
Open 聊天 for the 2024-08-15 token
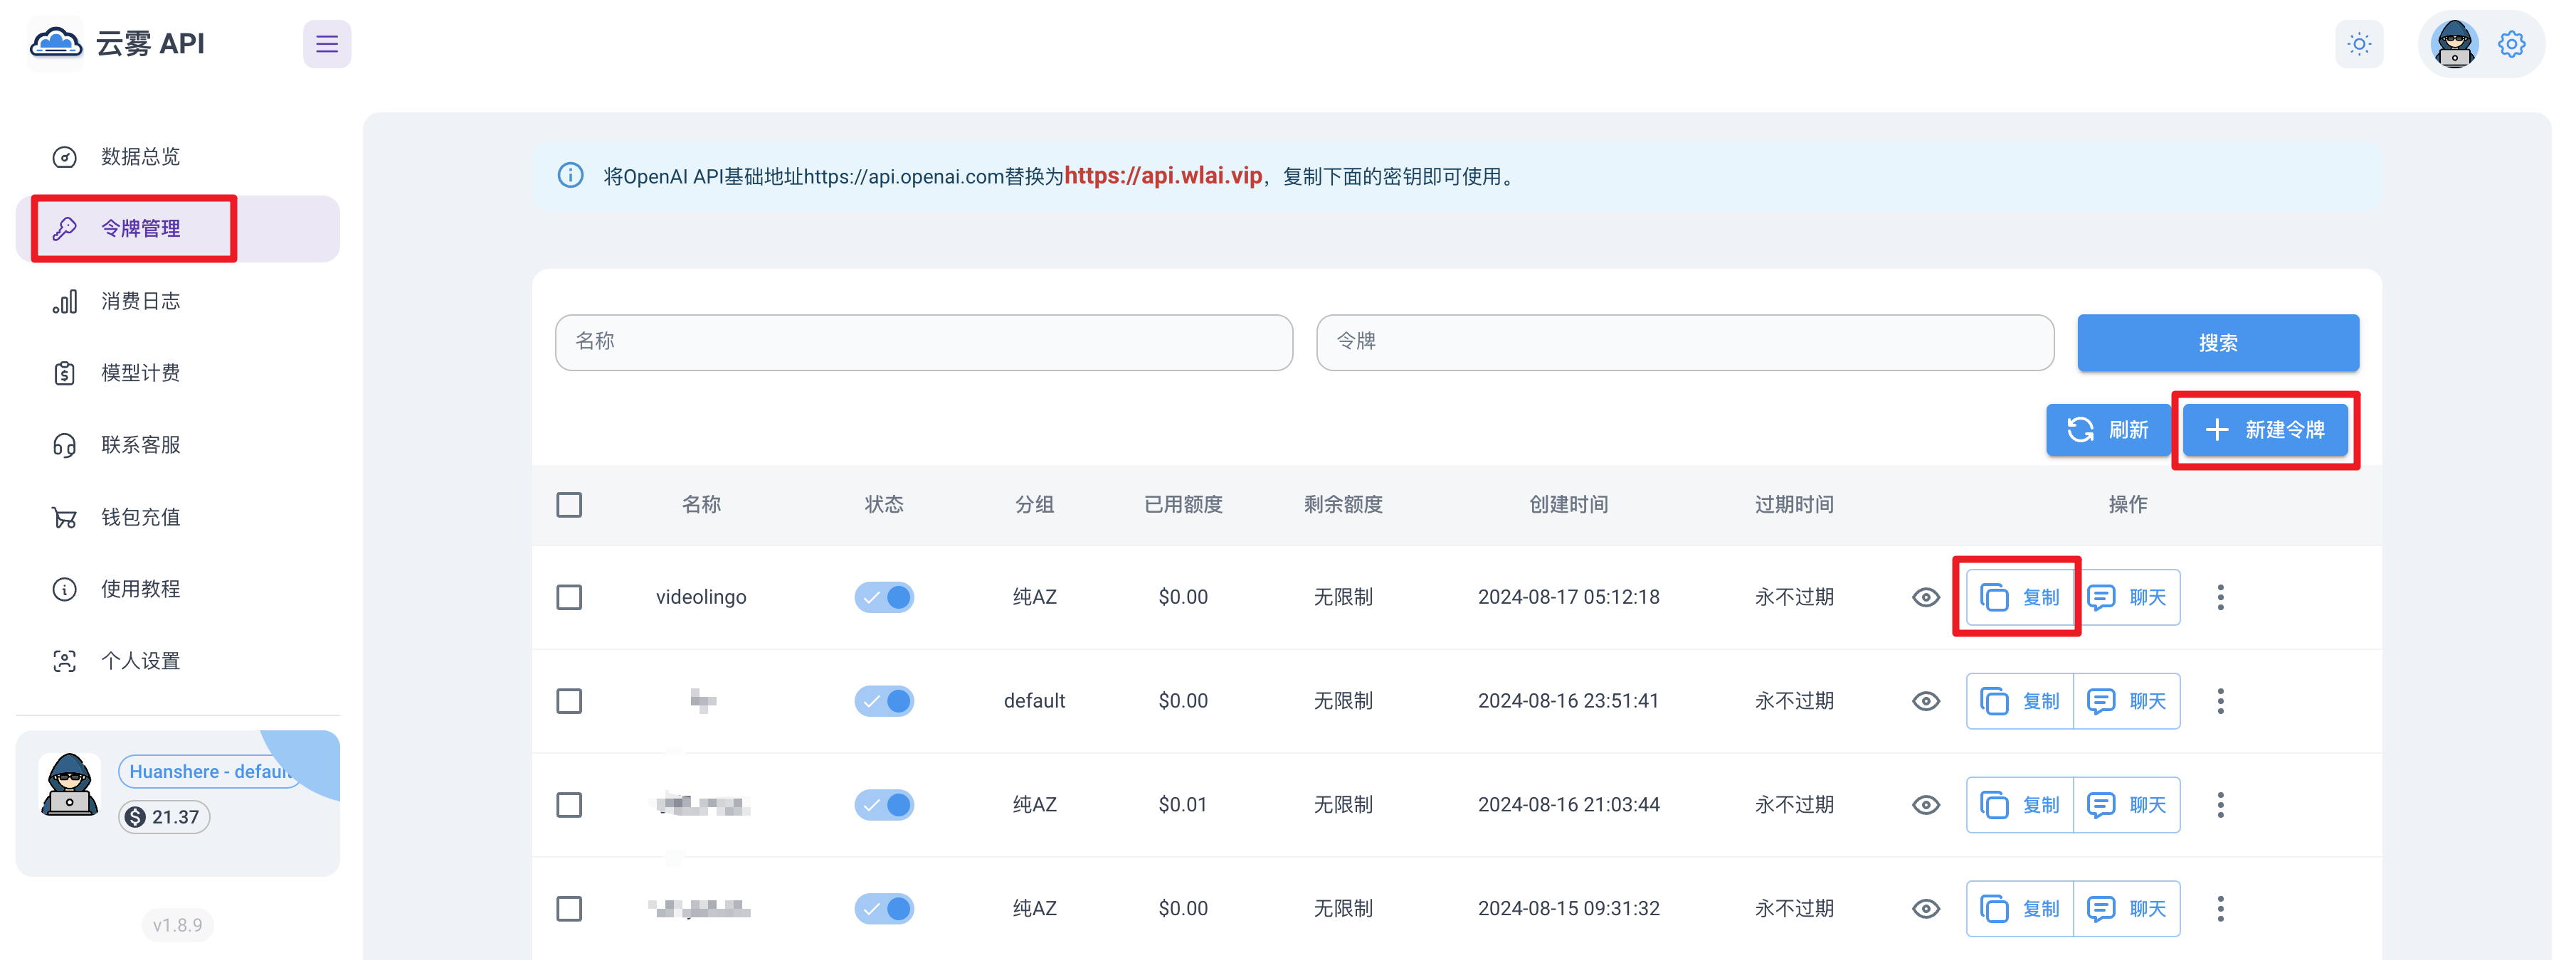(2127, 909)
